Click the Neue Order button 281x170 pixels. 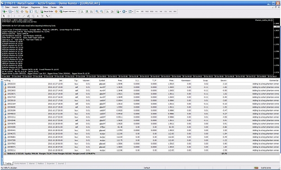click(47, 12)
